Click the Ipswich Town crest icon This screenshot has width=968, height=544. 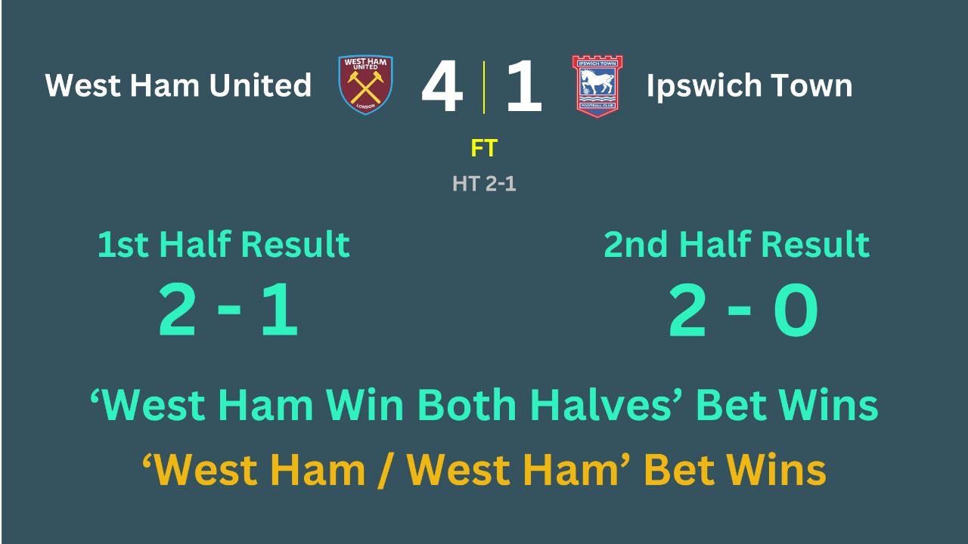point(597,85)
